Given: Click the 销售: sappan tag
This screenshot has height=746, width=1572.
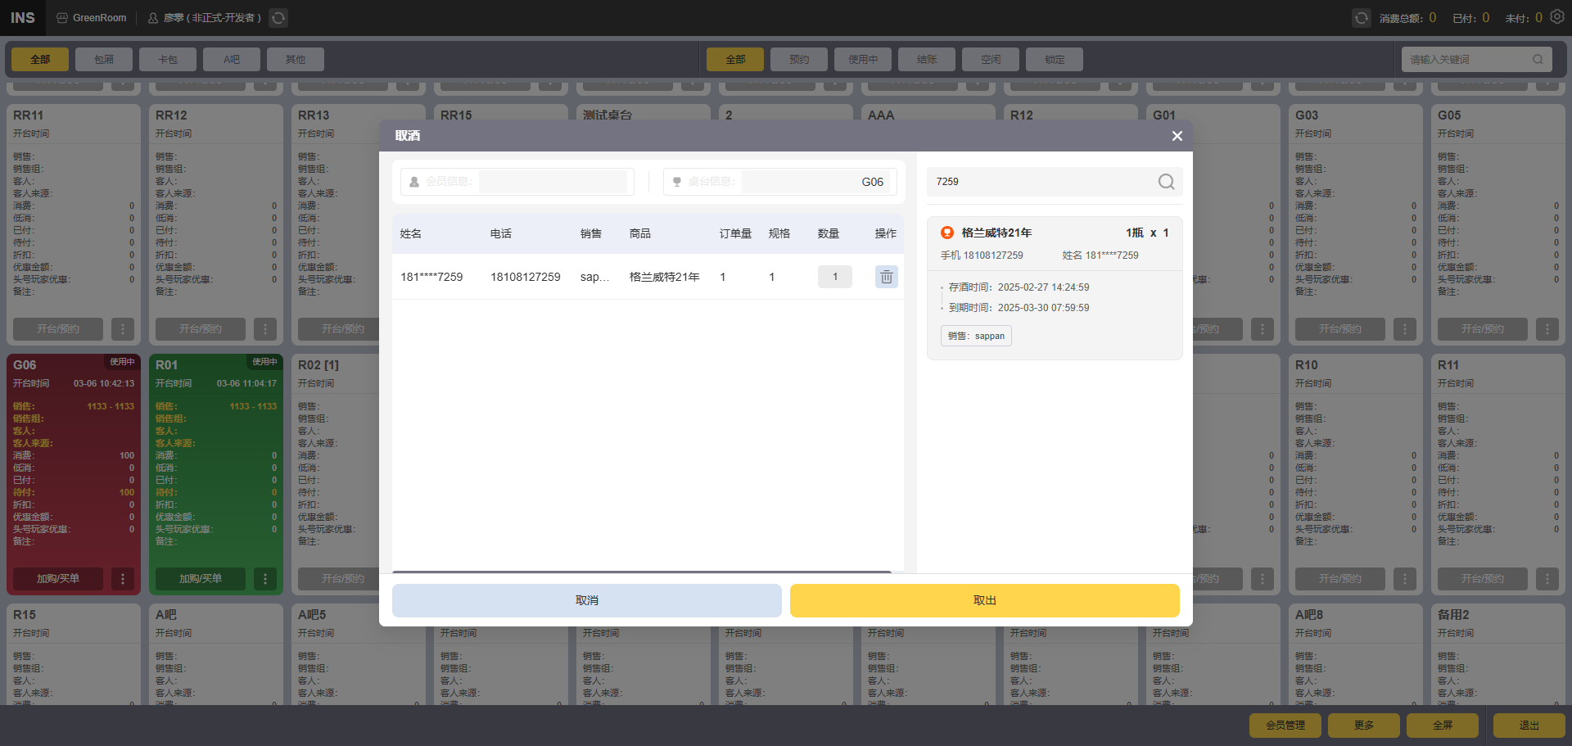Looking at the screenshot, I should tap(976, 336).
